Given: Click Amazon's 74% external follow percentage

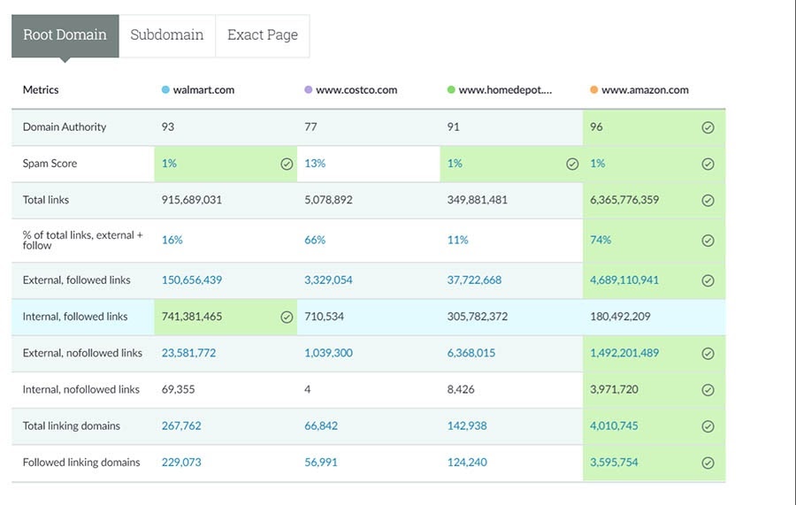Looking at the screenshot, I should (x=601, y=240).
